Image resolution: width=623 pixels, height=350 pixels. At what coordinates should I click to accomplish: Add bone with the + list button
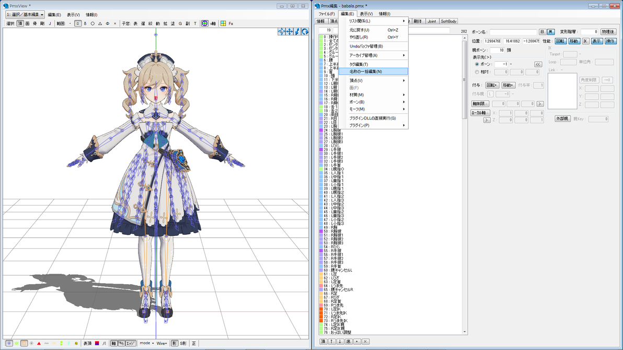pyautogui.click(x=357, y=341)
